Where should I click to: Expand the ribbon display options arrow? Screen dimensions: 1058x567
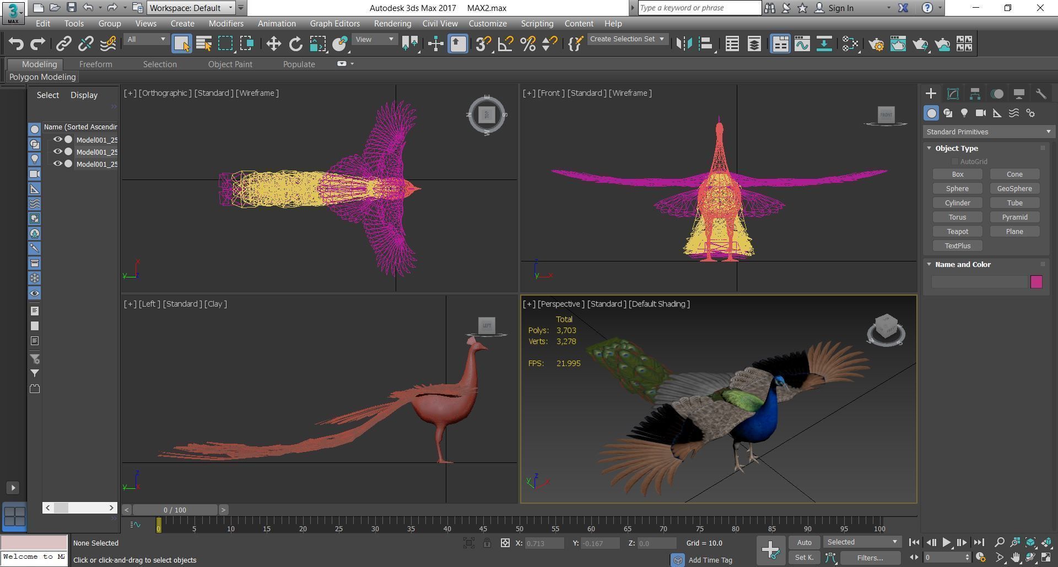coord(352,64)
